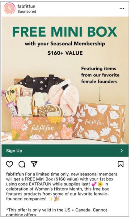Click the fabfitfun name in the caption

pos(15,174)
